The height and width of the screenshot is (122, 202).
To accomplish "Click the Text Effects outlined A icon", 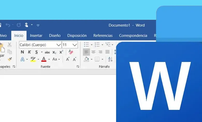I will pos(23,59).
